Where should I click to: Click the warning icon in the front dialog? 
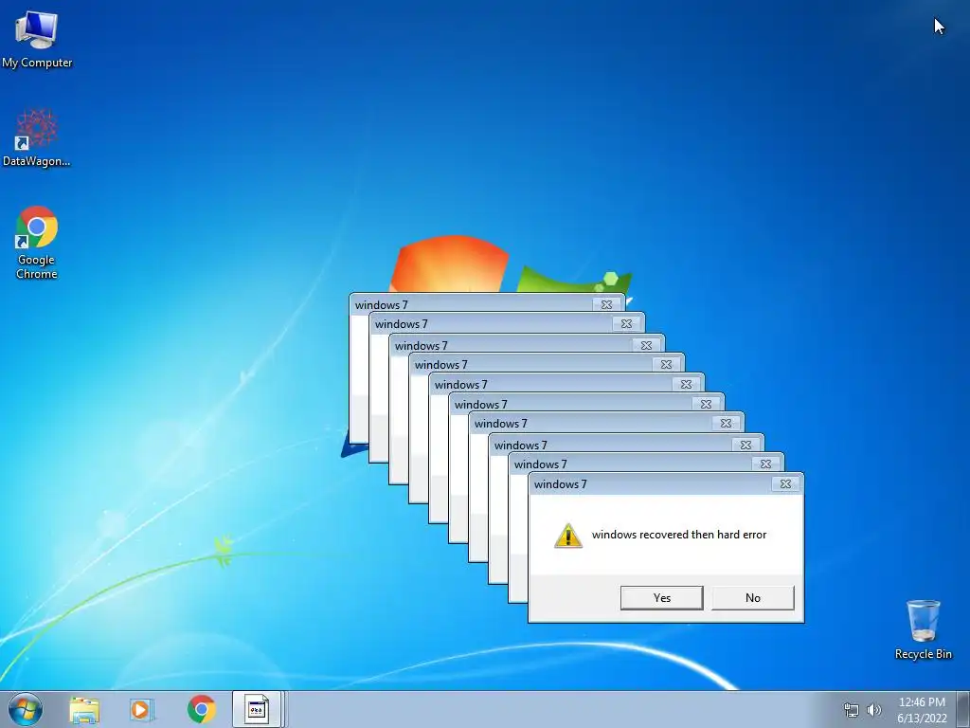pyautogui.click(x=568, y=536)
